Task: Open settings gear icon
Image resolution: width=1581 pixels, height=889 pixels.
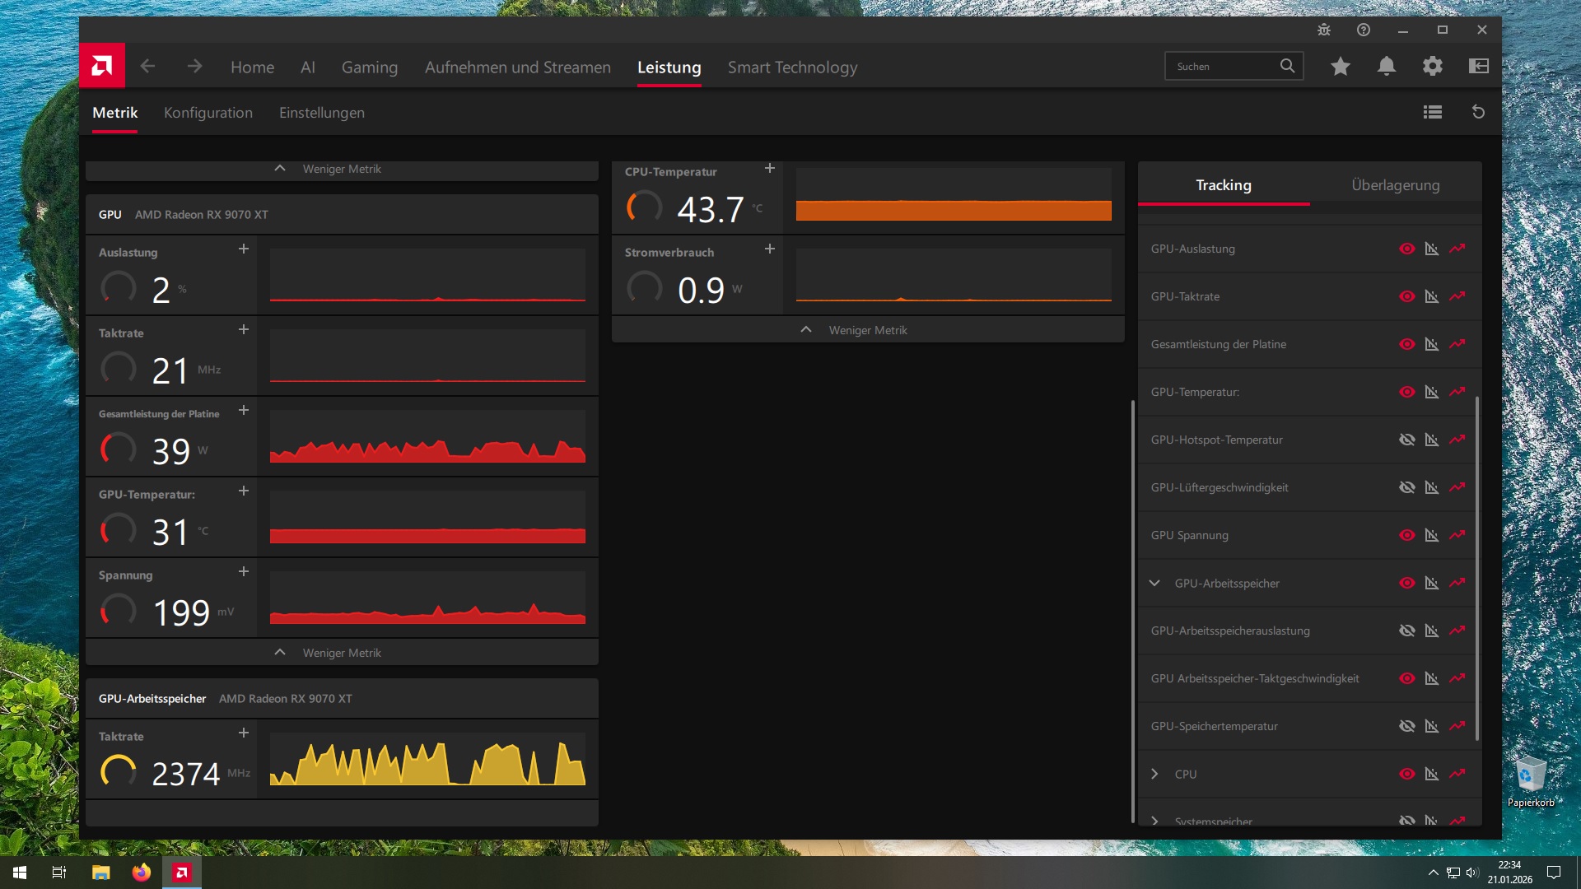Action: click(x=1433, y=66)
